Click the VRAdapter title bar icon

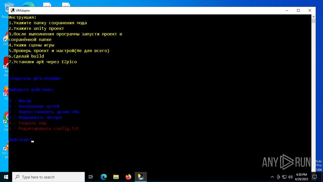click(x=13, y=10)
